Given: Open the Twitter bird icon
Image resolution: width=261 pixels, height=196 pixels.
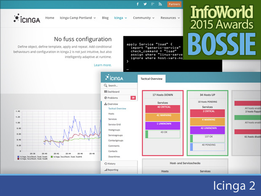Looking at the screenshot, I should (x=145, y=4).
